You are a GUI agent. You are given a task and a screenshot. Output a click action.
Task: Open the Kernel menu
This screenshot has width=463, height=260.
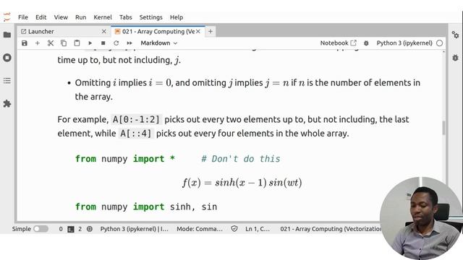(103, 17)
